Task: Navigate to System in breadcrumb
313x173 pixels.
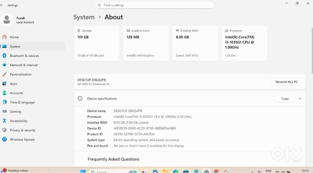Action: pyautogui.click(x=84, y=17)
